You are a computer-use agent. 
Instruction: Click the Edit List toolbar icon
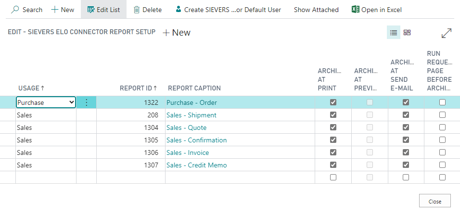90,10
